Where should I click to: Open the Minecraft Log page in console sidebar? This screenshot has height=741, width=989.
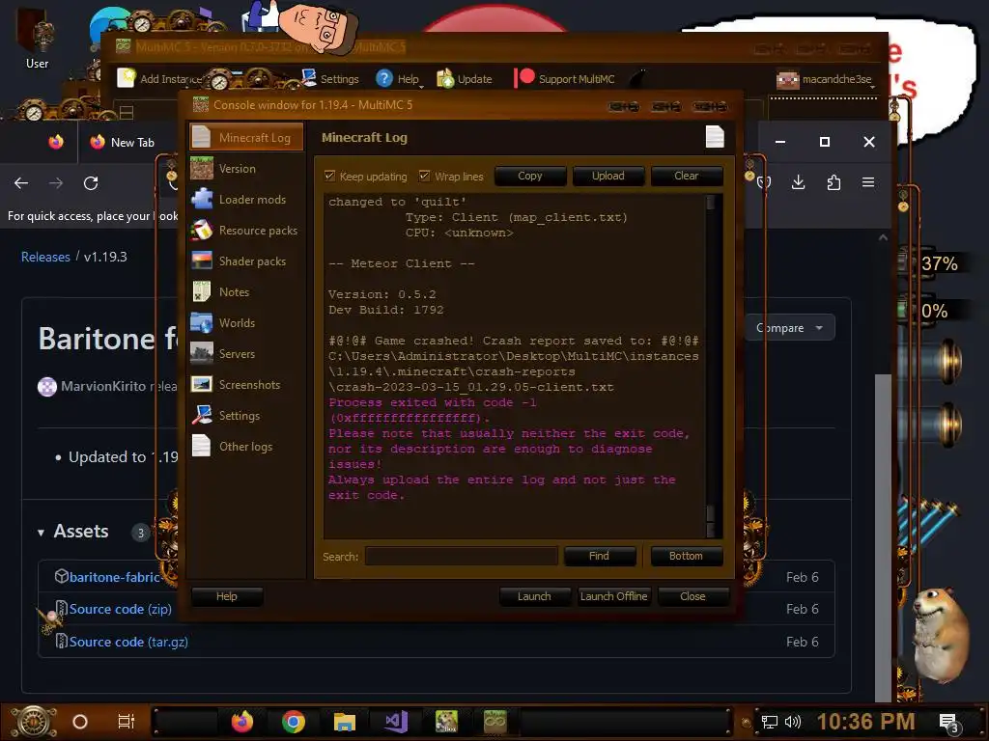tap(246, 137)
